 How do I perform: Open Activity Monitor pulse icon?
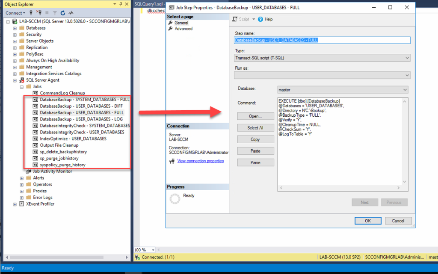point(71,13)
